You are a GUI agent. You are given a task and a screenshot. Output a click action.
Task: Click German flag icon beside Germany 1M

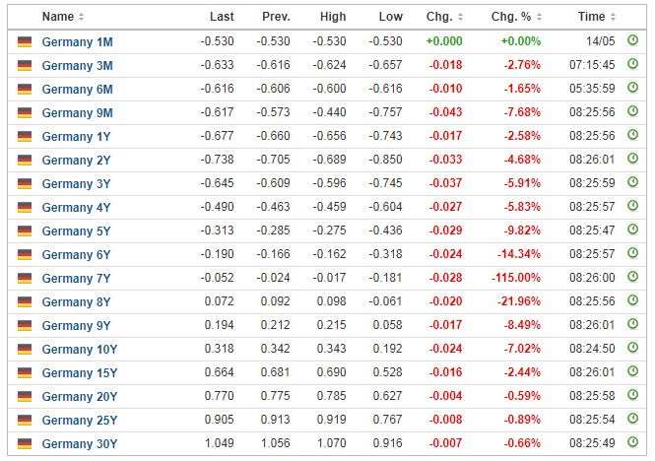(x=25, y=41)
